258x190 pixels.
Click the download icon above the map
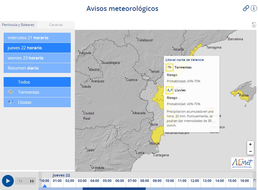point(254,25)
